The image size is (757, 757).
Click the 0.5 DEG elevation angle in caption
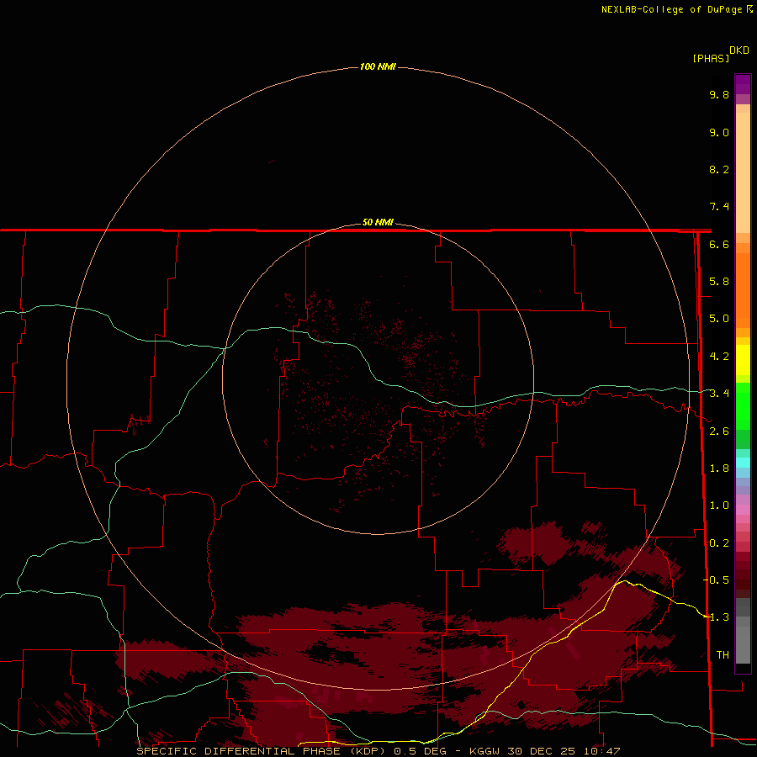[x=420, y=751]
